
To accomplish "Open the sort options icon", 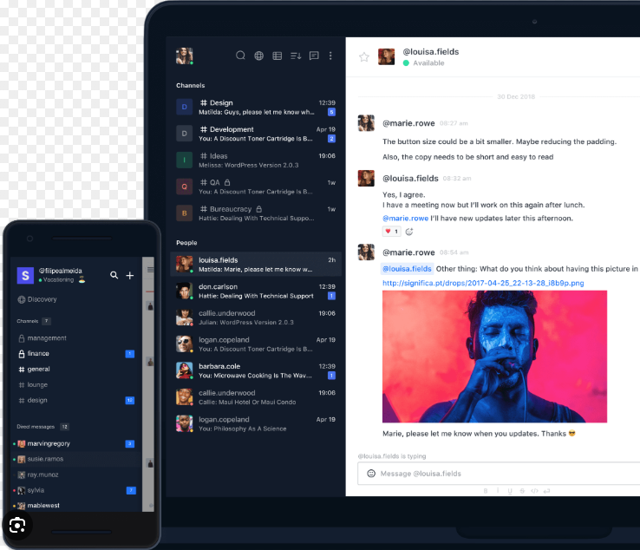I will pyautogui.click(x=296, y=56).
